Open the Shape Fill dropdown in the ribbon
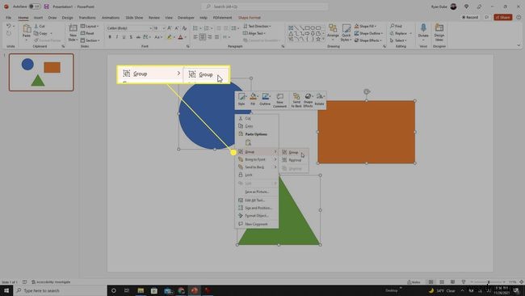 365,26
